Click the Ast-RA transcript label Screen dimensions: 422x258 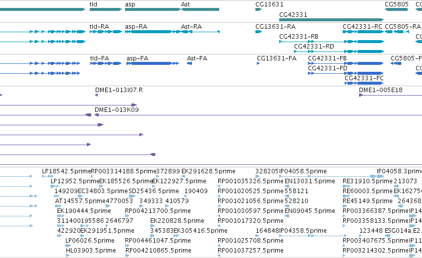191,27
